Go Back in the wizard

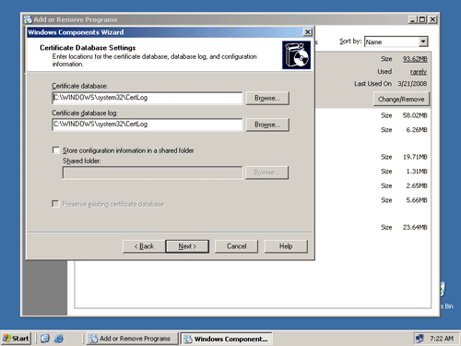pyautogui.click(x=144, y=246)
